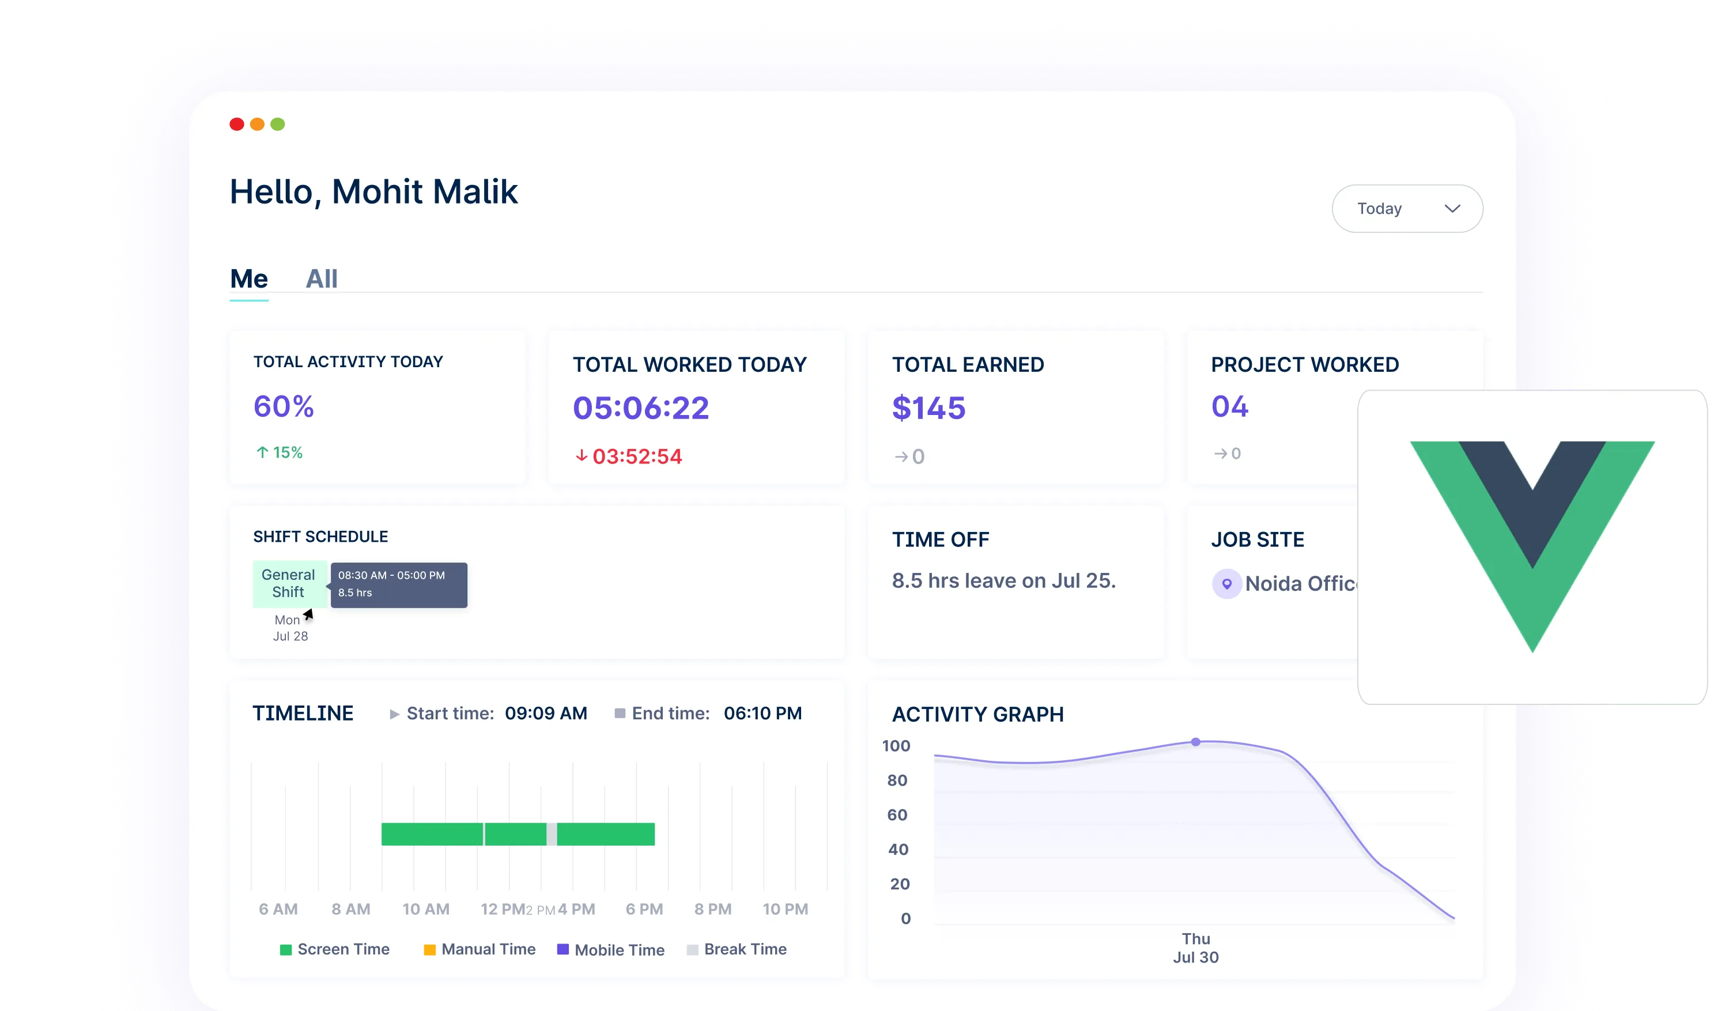Click the 10 PM timeline axis label
The width and height of the screenshot is (1729, 1011).
point(786,910)
